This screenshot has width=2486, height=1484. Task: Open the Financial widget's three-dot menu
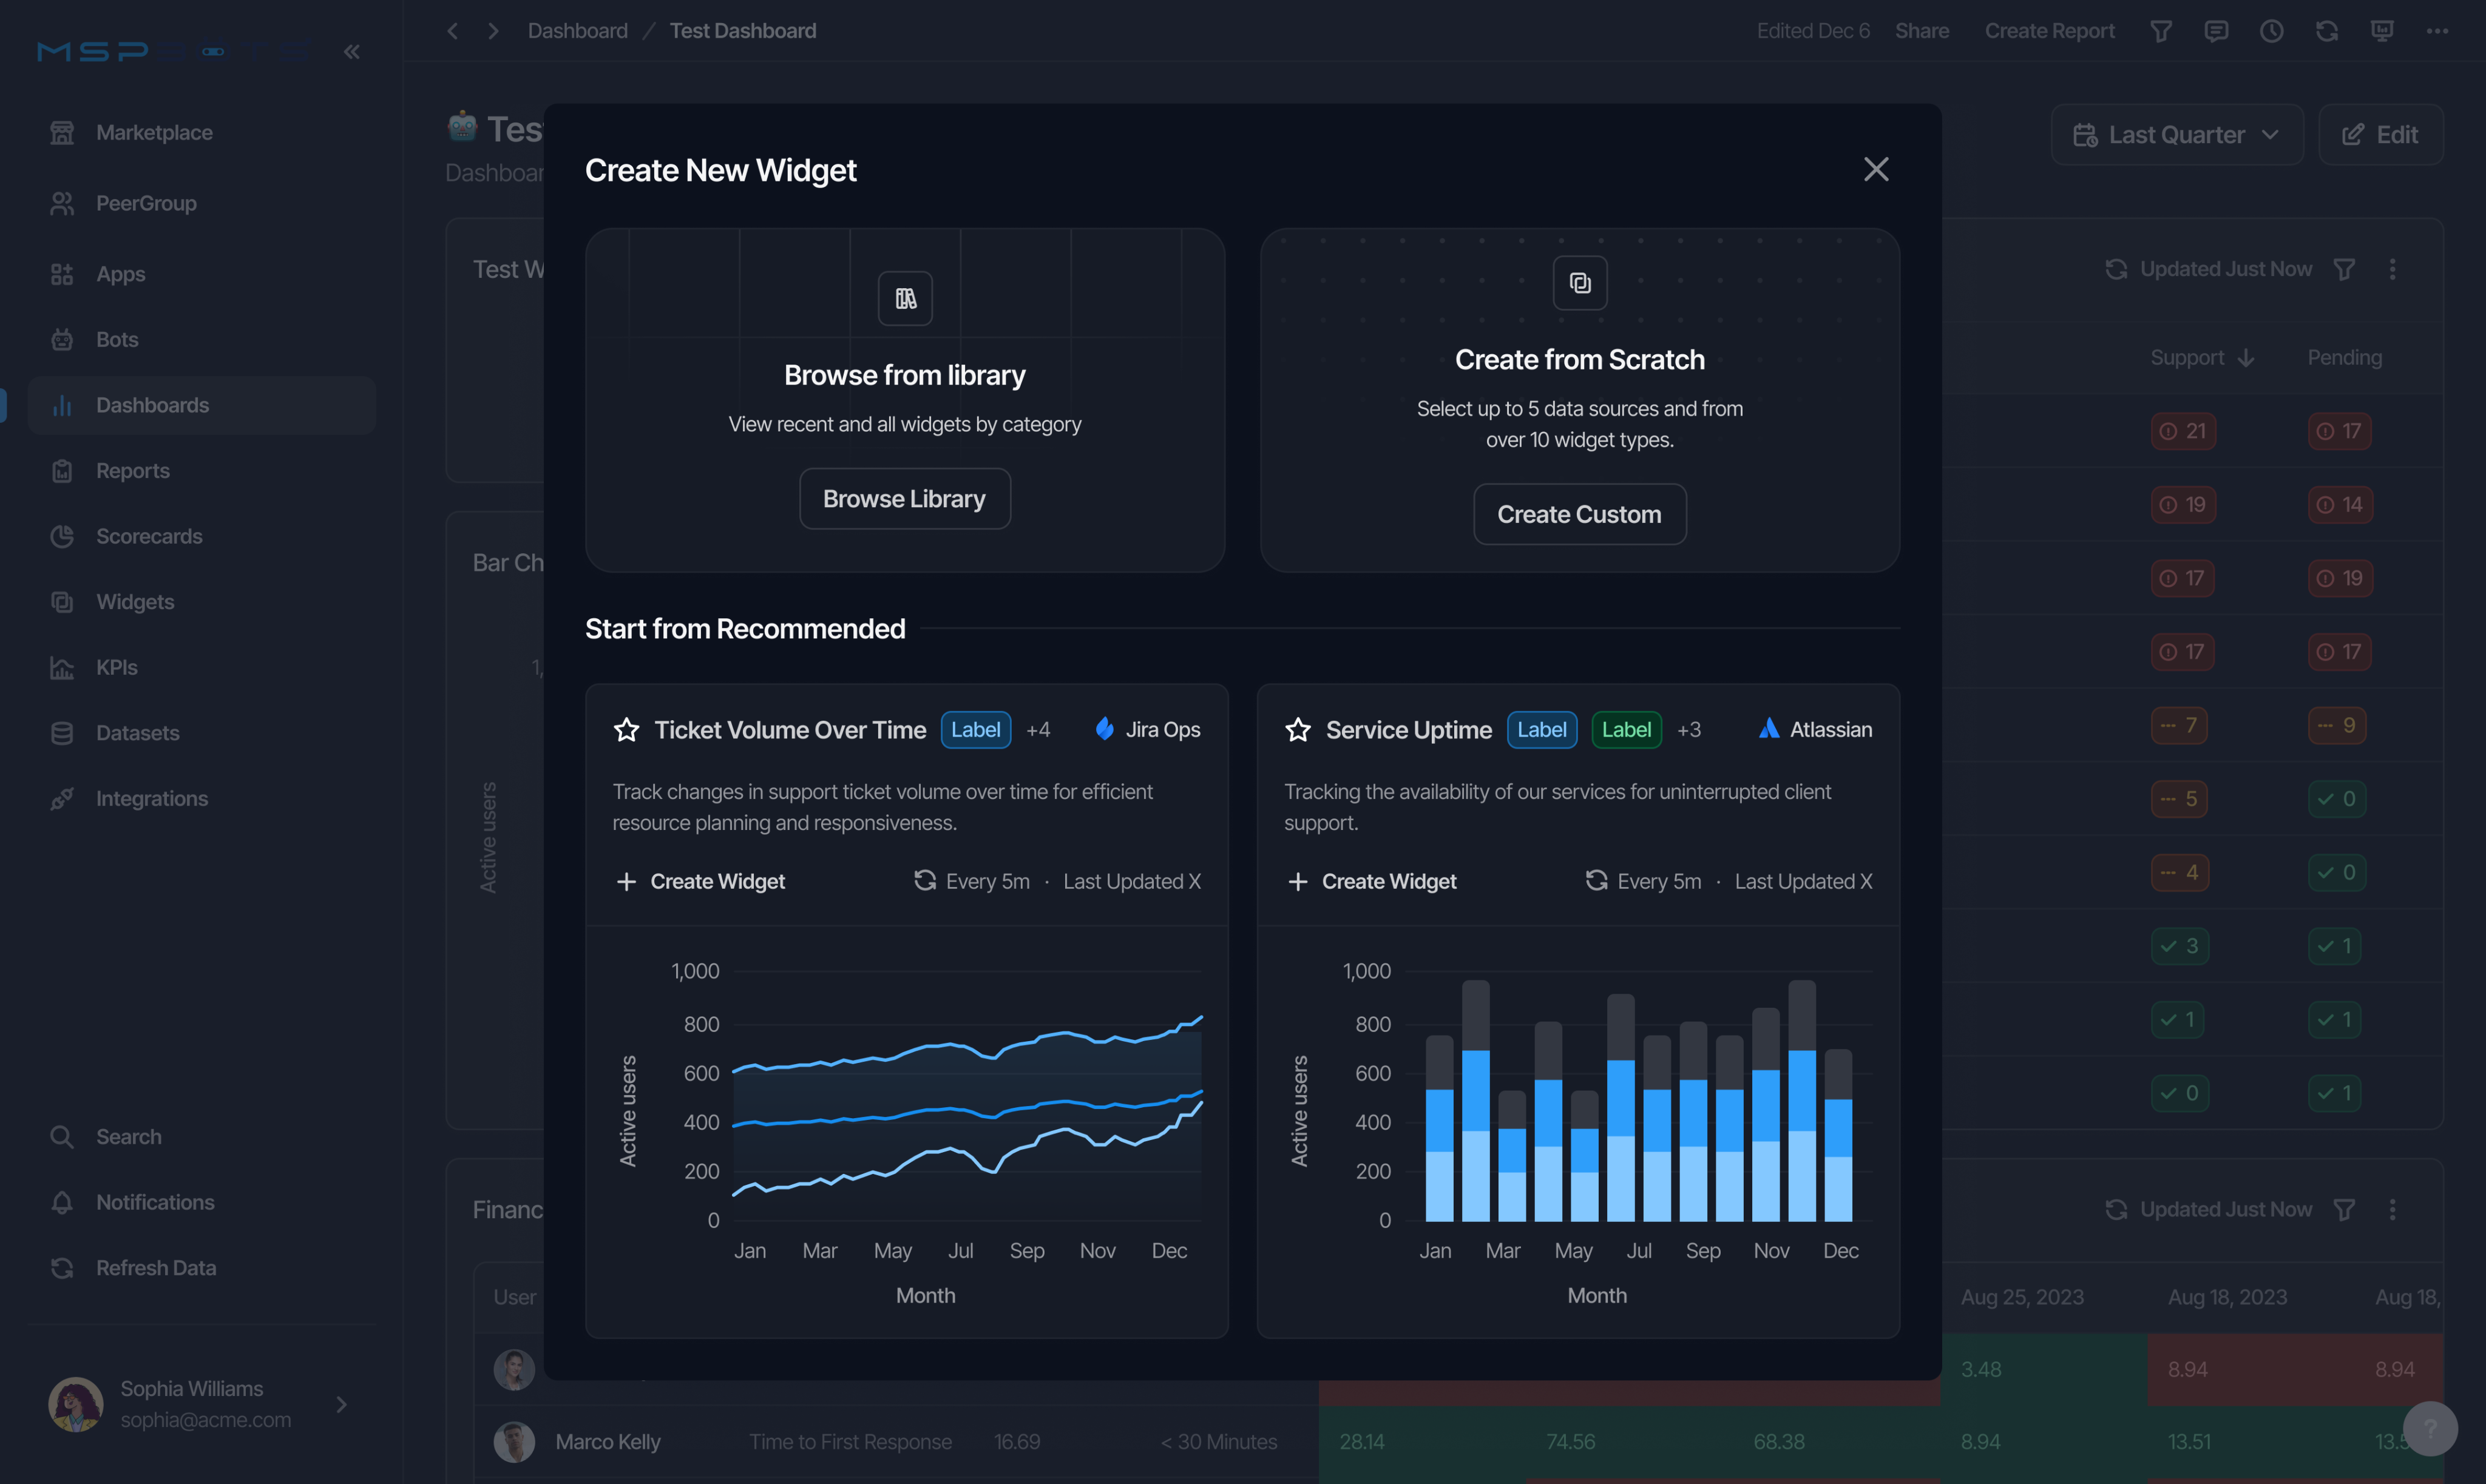[2392, 1209]
